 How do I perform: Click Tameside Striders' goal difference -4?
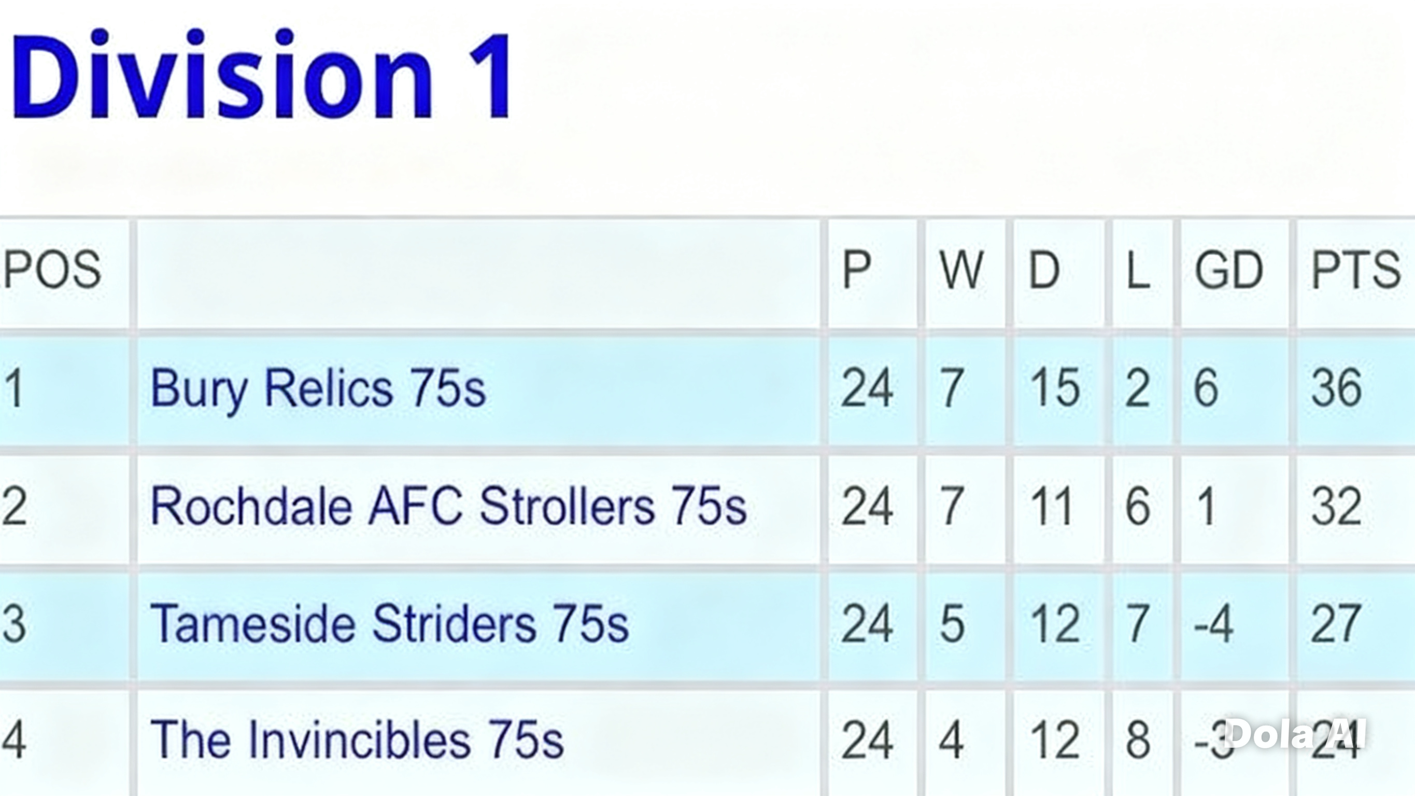(1214, 623)
